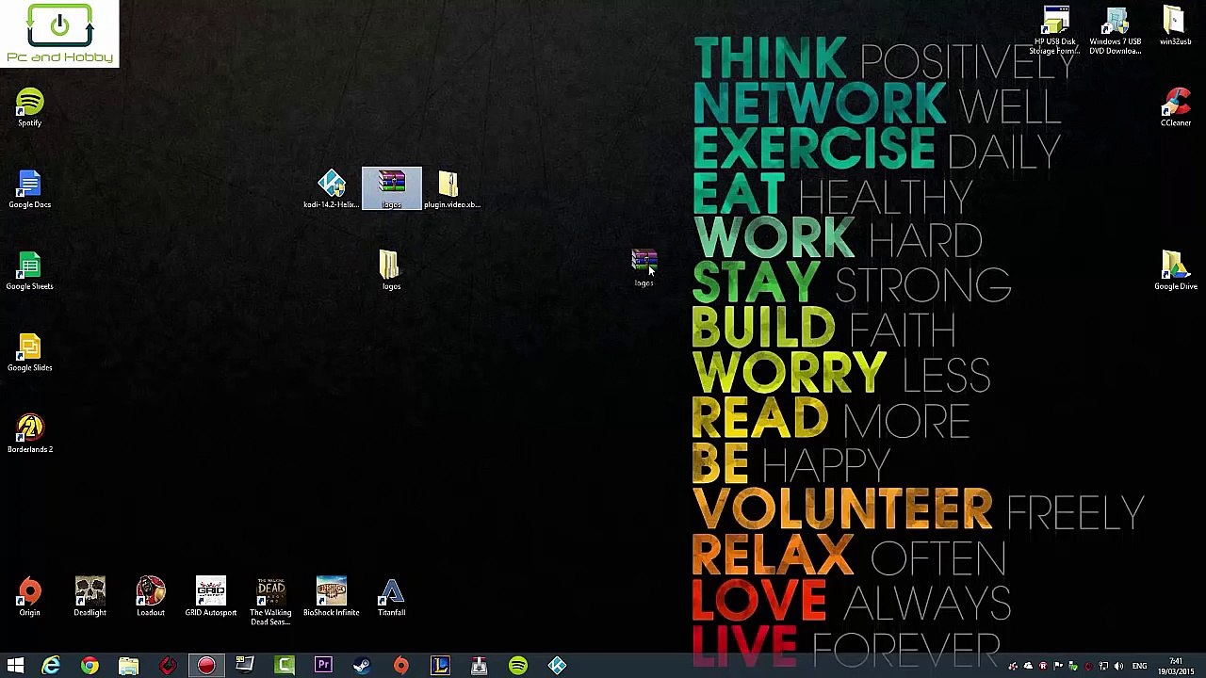Select the plugin.video zip folder

pyautogui.click(x=451, y=189)
